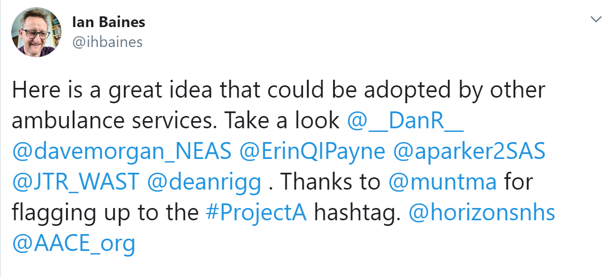Click the phrase 'flagging up to the'

(105, 213)
